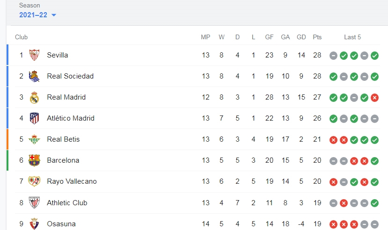Click the Pts column header

tap(317, 37)
